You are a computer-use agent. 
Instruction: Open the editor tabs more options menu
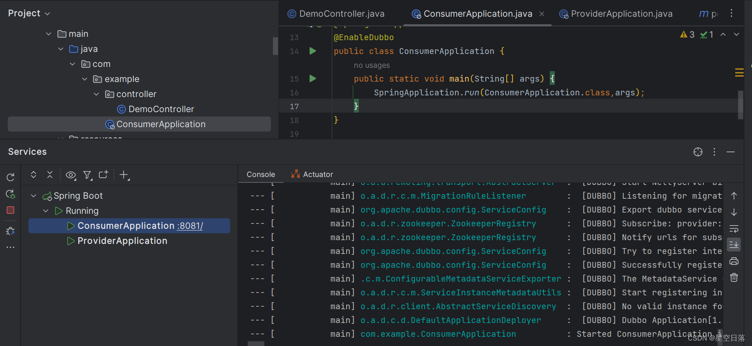click(x=731, y=13)
